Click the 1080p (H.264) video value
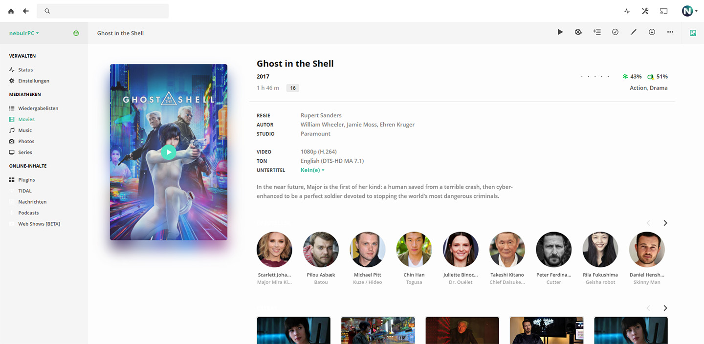Image resolution: width=704 pixels, height=344 pixels. tap(319, 152)
